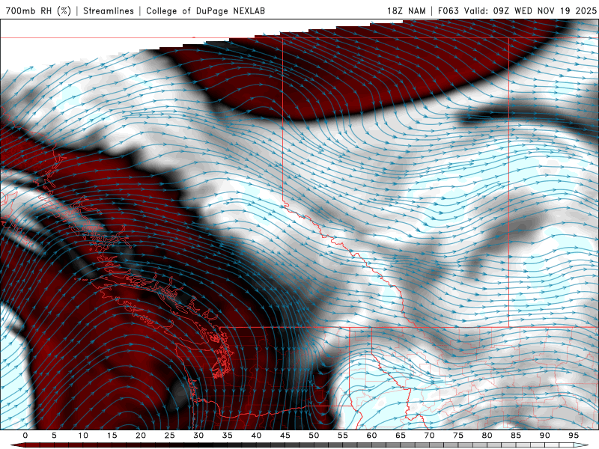
Task: Click the 80 value on the color scale
Action: click(x=487, y=436)
